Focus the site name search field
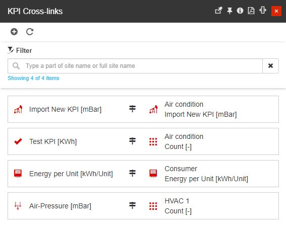The image size is (286, 227). 135,66
